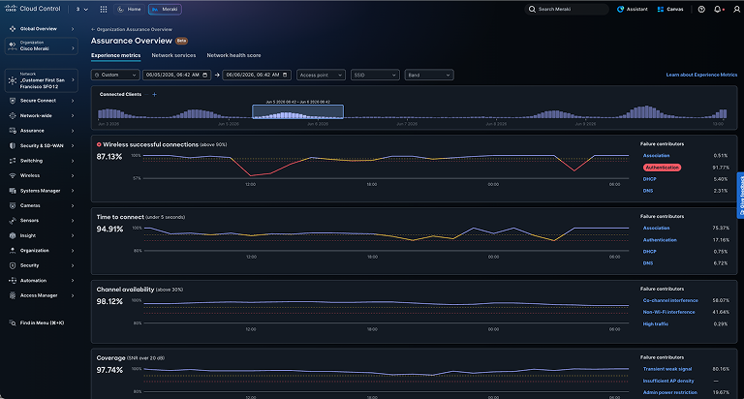Screen dimensions: 744x399
Task: Open Insufficient AP density contributor link
Action: point(668,381)
